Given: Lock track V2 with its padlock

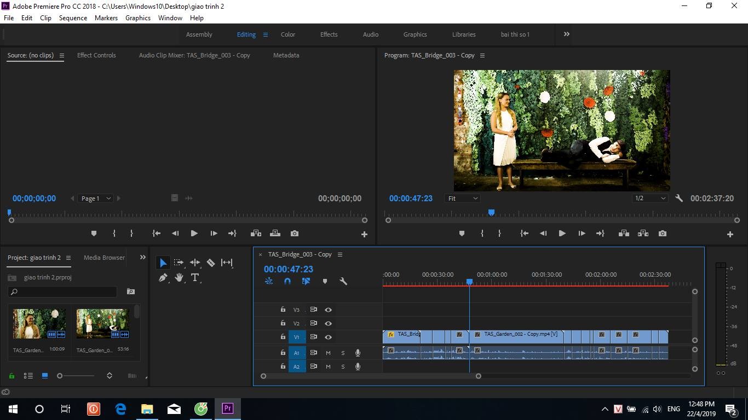Looking at the screenshot, I should pyautogui.click(x=283, y=323).
